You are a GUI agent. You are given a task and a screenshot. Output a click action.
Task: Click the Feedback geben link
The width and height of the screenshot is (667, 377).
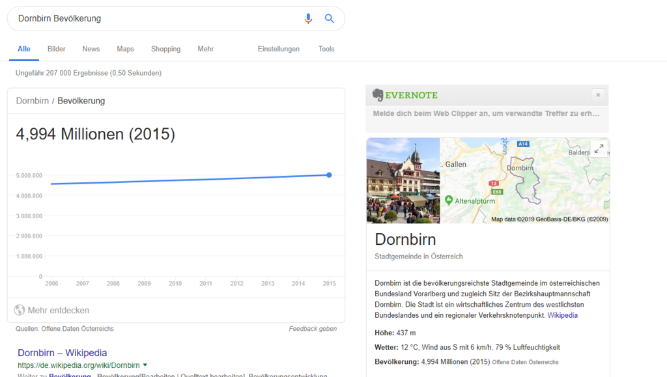point(313,329)
